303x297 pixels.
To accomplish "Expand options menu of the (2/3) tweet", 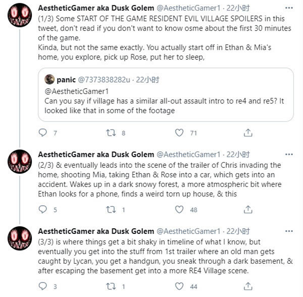I will [288, 154].
